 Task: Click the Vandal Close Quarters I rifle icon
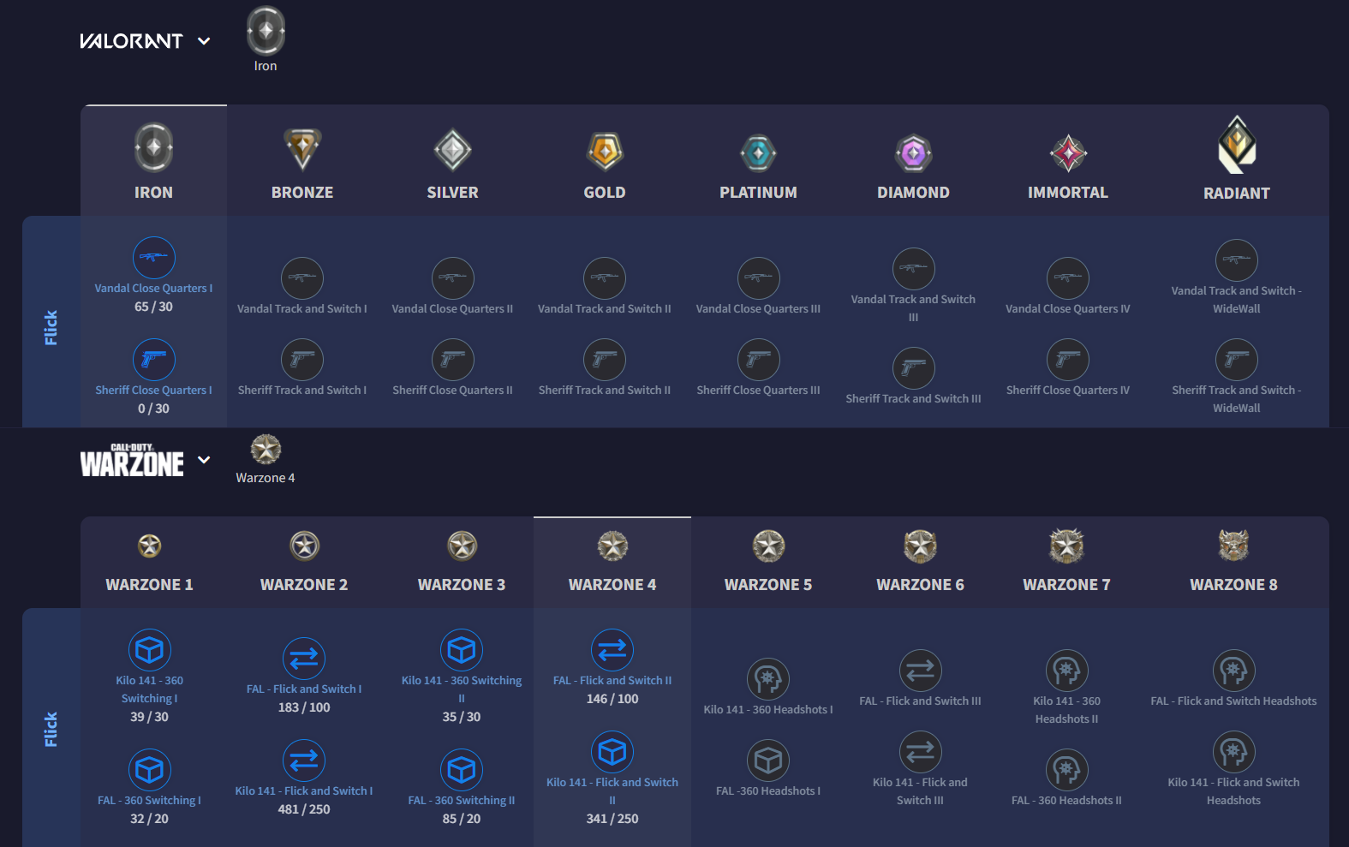click(x=154, y=258)
